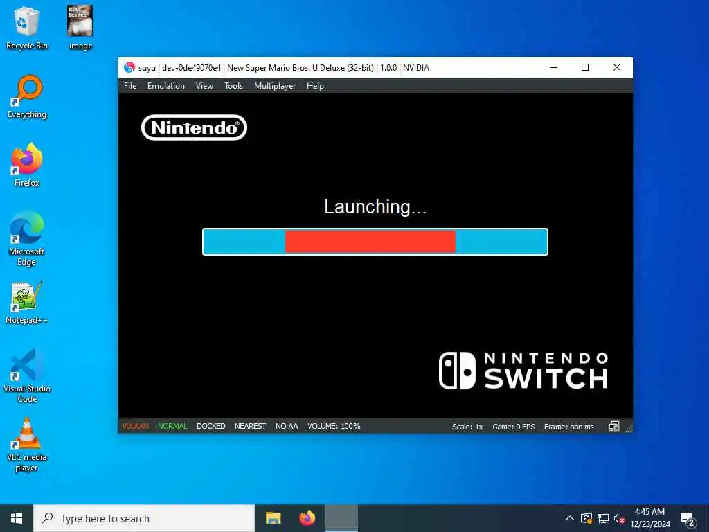Open File Explorer from the taskbar

point(273,518)
